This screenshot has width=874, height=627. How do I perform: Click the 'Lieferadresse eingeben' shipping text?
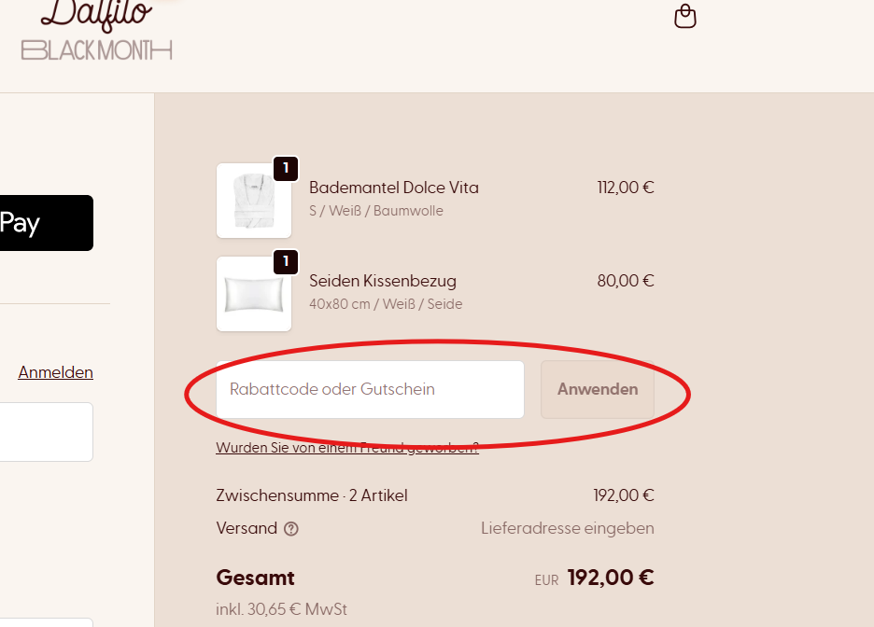click(567, 528)
